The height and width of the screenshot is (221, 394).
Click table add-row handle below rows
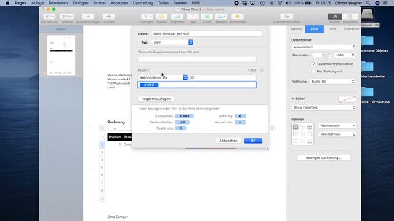click(x=102, y=199)
